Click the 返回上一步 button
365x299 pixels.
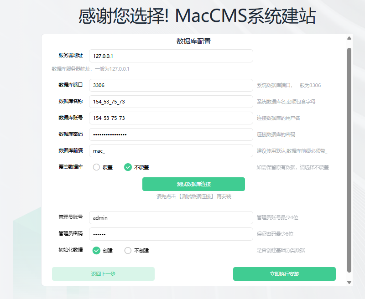(103, 274)
